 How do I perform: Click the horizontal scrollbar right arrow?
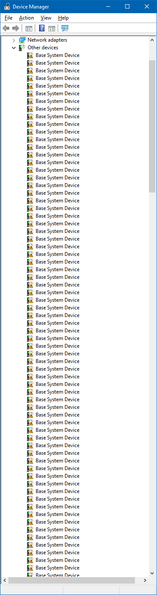click(145, 580)
